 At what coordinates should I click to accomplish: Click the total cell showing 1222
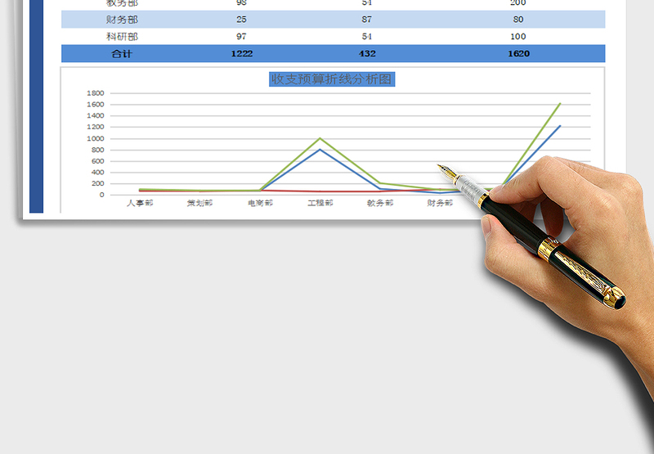point(241,54)
